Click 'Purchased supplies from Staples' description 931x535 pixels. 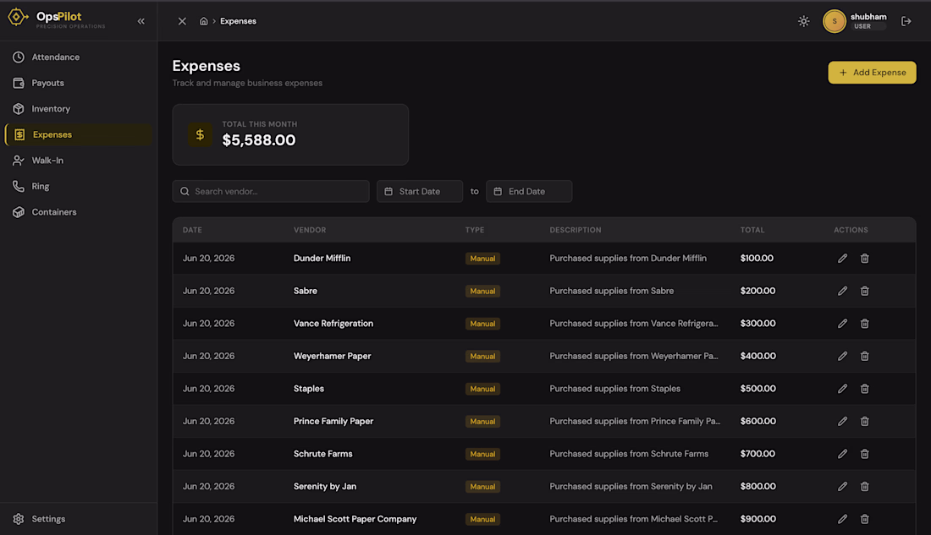pos(615,389)
